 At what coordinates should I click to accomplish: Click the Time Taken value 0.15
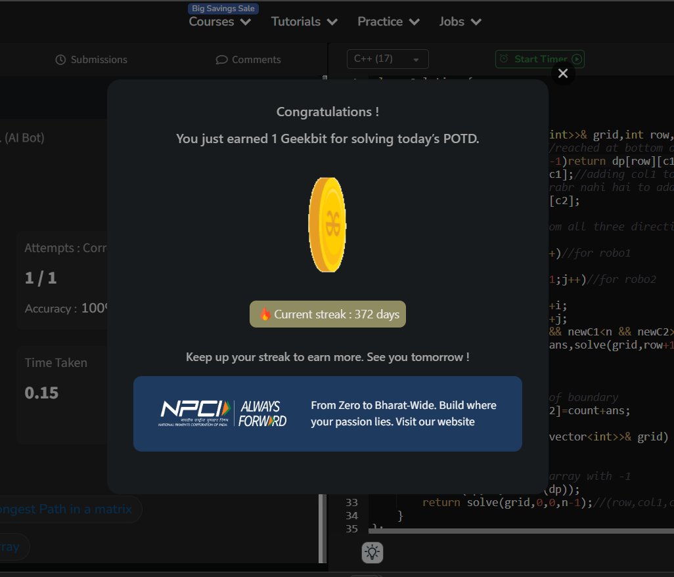tap(41, 393)
